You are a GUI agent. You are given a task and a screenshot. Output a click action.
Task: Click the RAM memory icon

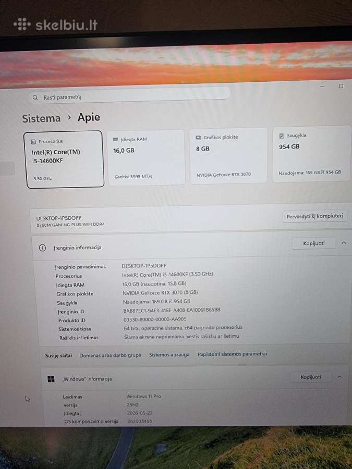coord(116,139)
